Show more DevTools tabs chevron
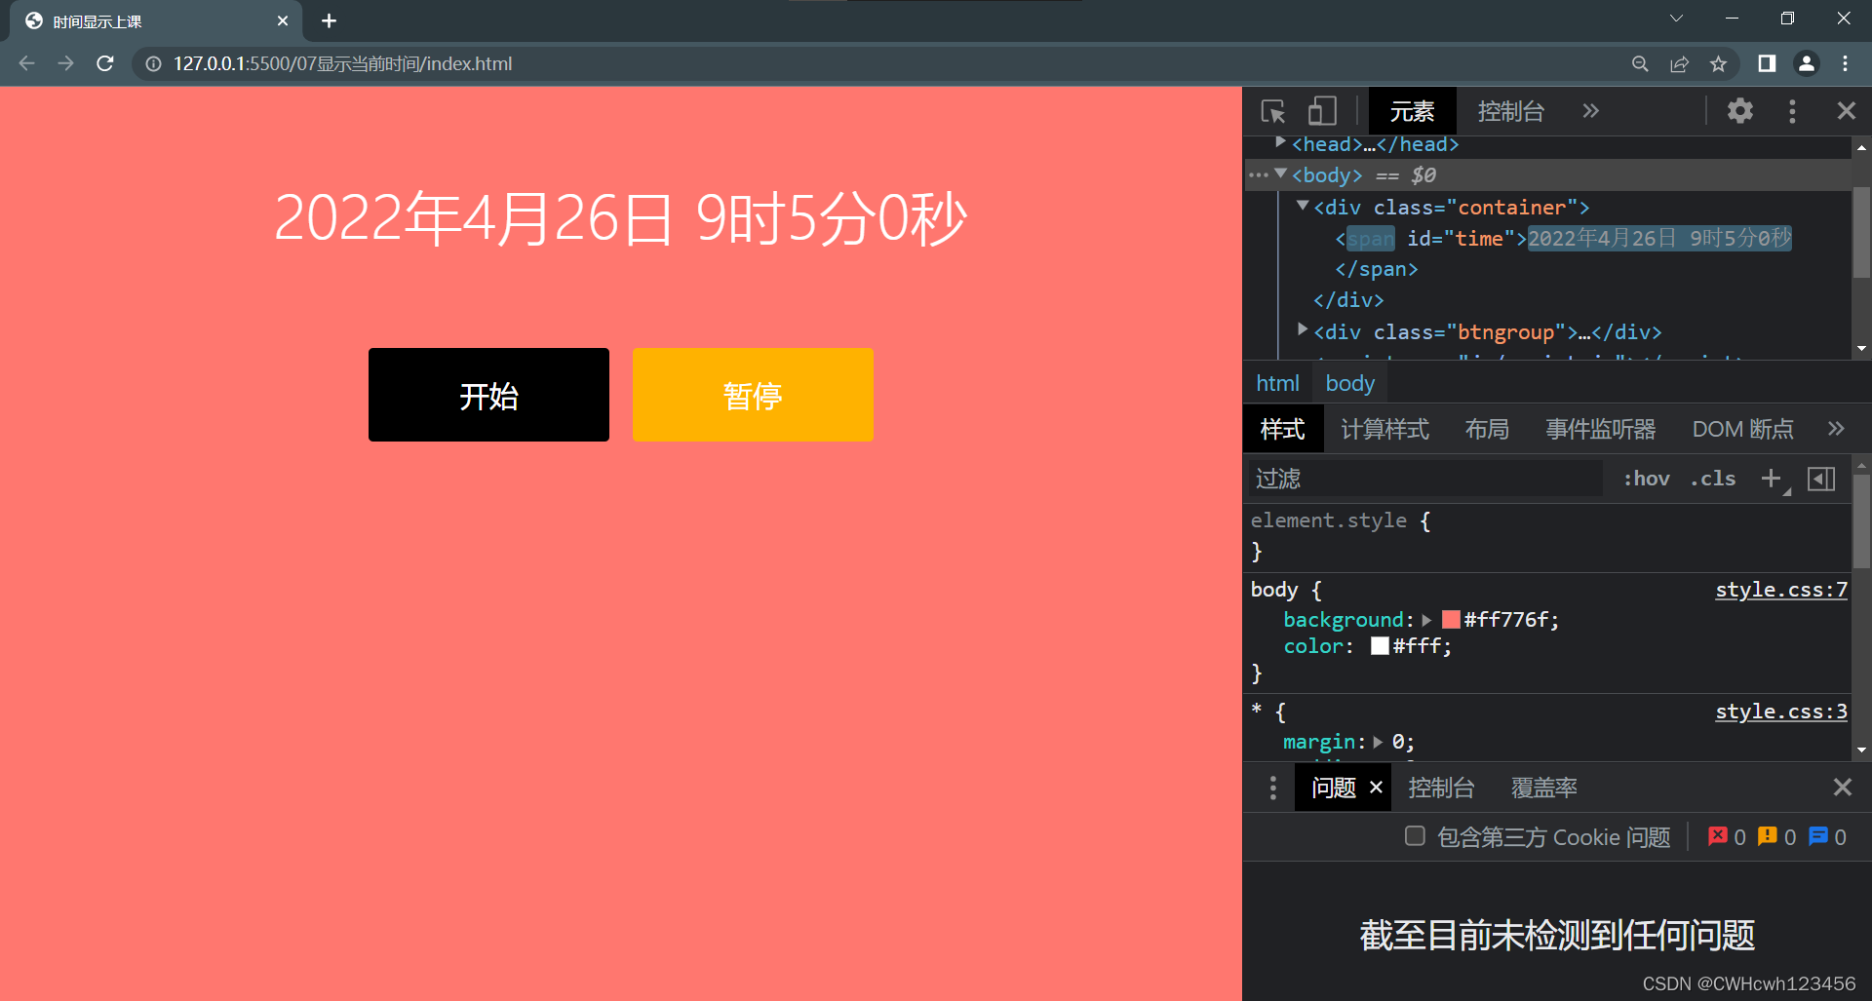The image size is (1872, 1001). 1590,111
